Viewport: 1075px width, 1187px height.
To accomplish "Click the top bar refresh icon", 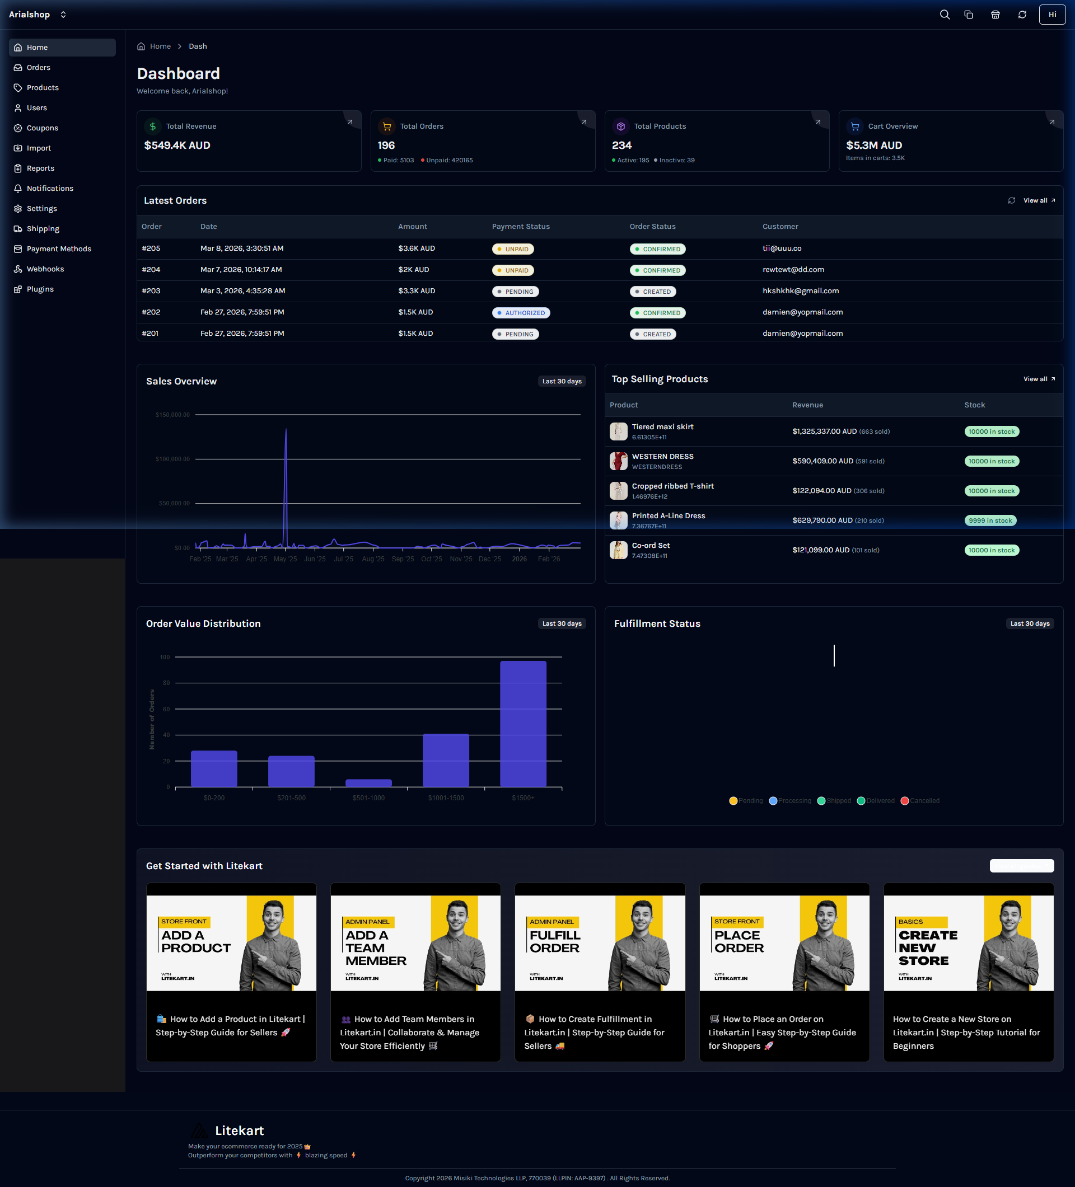I will 1022,15.
